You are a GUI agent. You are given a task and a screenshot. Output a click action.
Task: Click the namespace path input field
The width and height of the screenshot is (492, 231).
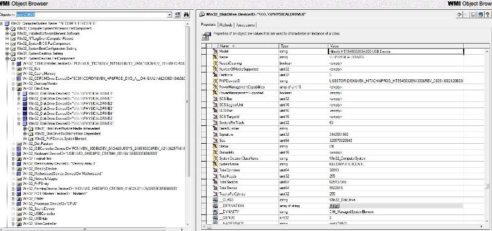(92, 15)
